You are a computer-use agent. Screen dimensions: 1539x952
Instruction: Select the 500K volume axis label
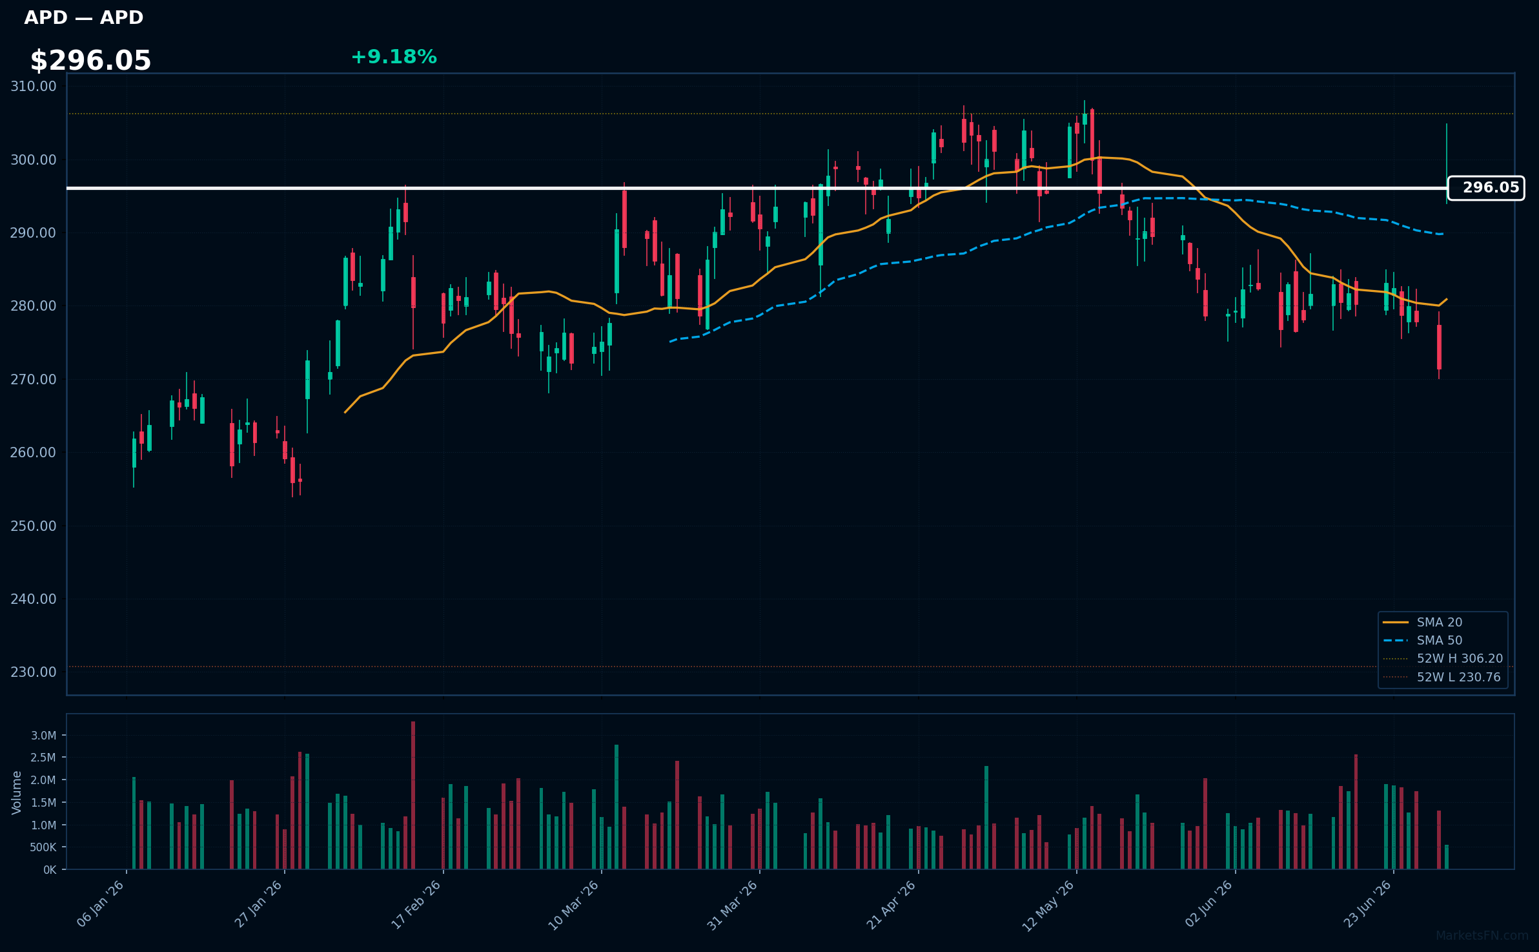click(x=43, y=847)
